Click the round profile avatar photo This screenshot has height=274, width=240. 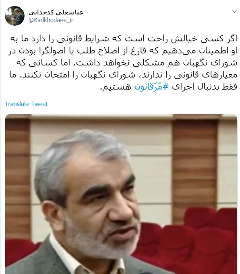click(x=14, y=16)
